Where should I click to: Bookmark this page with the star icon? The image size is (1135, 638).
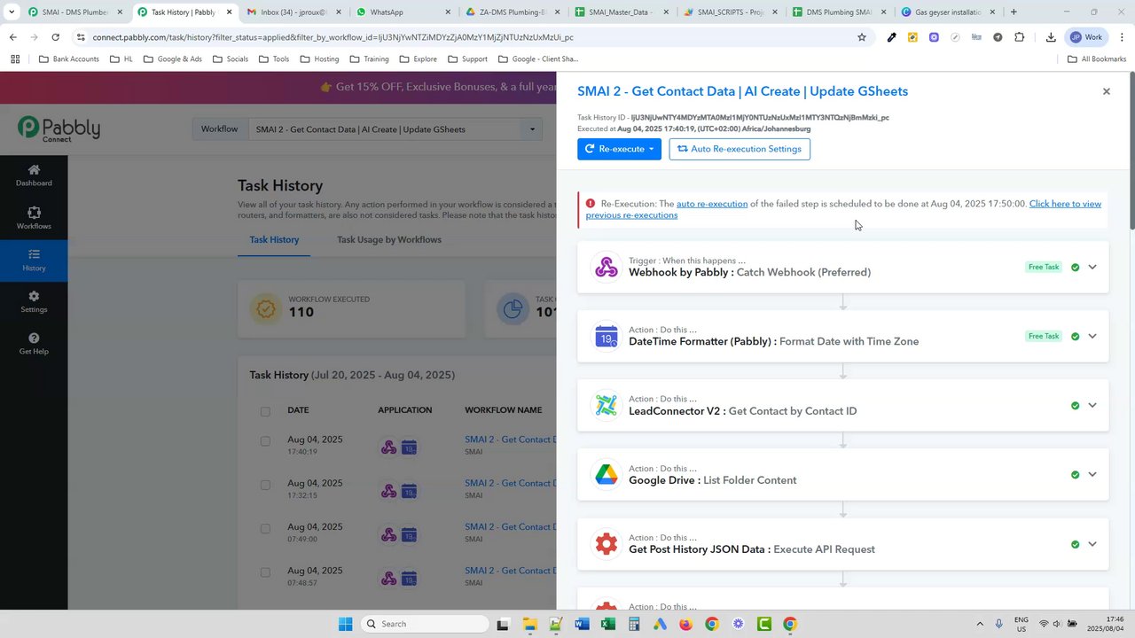click(861, 37)
